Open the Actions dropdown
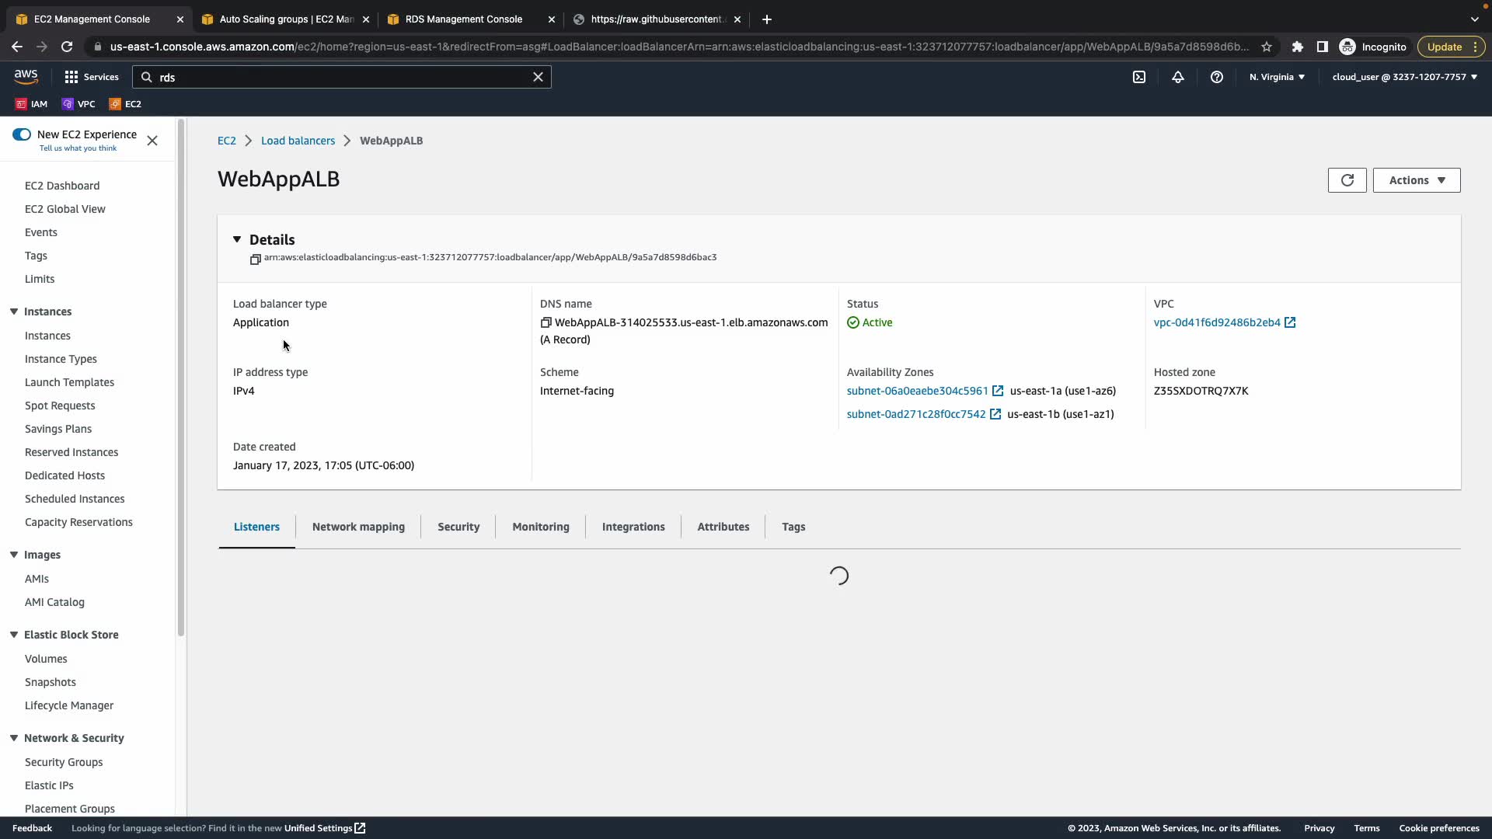1492x839 pixels. point(1416,180)
